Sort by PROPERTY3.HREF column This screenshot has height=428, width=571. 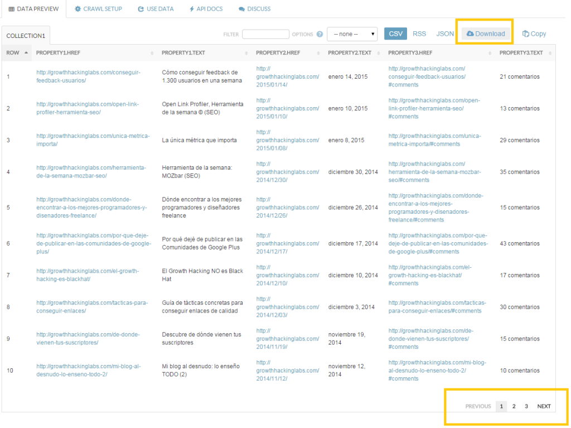[x=439, y=53]
